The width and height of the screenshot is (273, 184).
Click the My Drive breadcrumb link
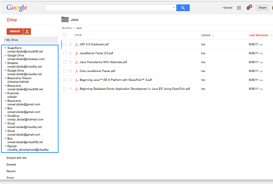click(66, 28)
